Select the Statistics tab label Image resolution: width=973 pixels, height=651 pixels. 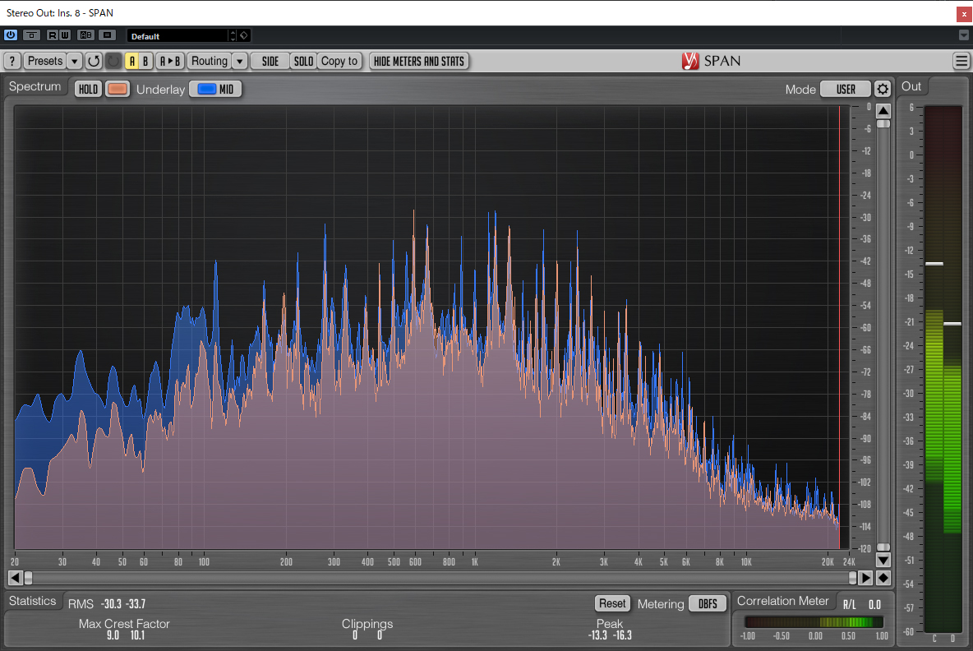tap(32, 602)
